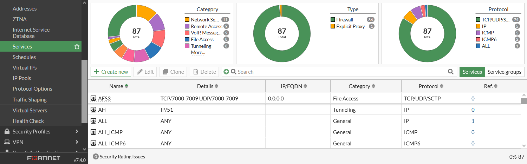Show More categories in the legend
The image size is (527, 164).
198,53
